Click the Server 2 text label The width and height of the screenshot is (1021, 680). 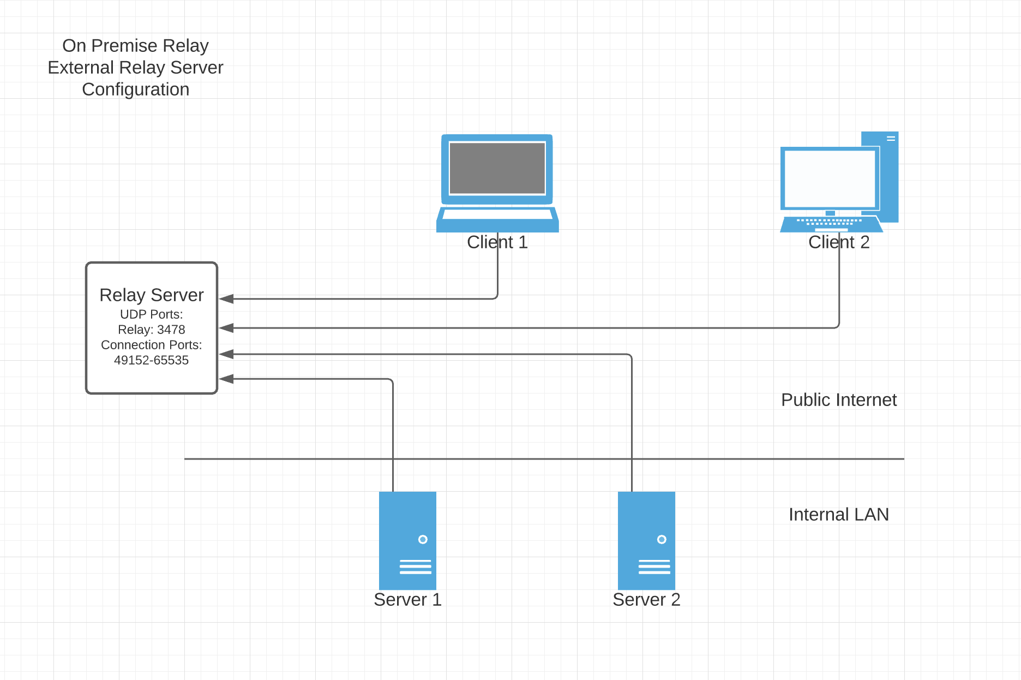click(646, 599)
